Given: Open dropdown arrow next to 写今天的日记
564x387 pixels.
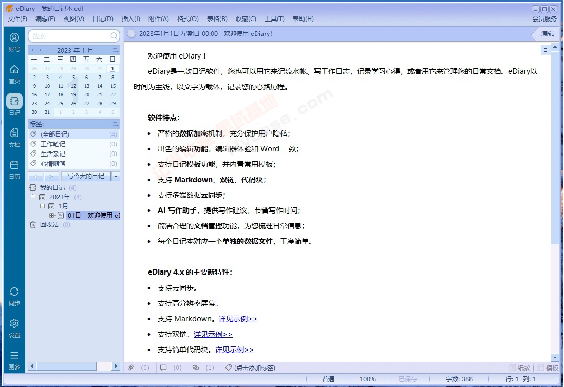Looking at the screenshot, I should pos(116,176).
